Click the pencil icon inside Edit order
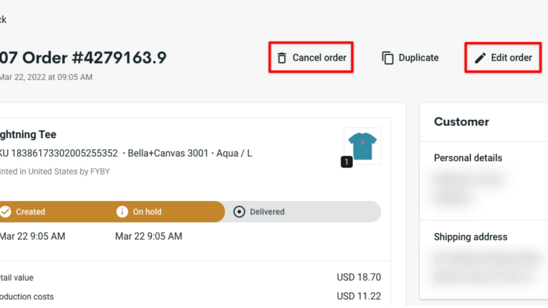This screenshot has height=308, width=548. click(x=480, y=58)
